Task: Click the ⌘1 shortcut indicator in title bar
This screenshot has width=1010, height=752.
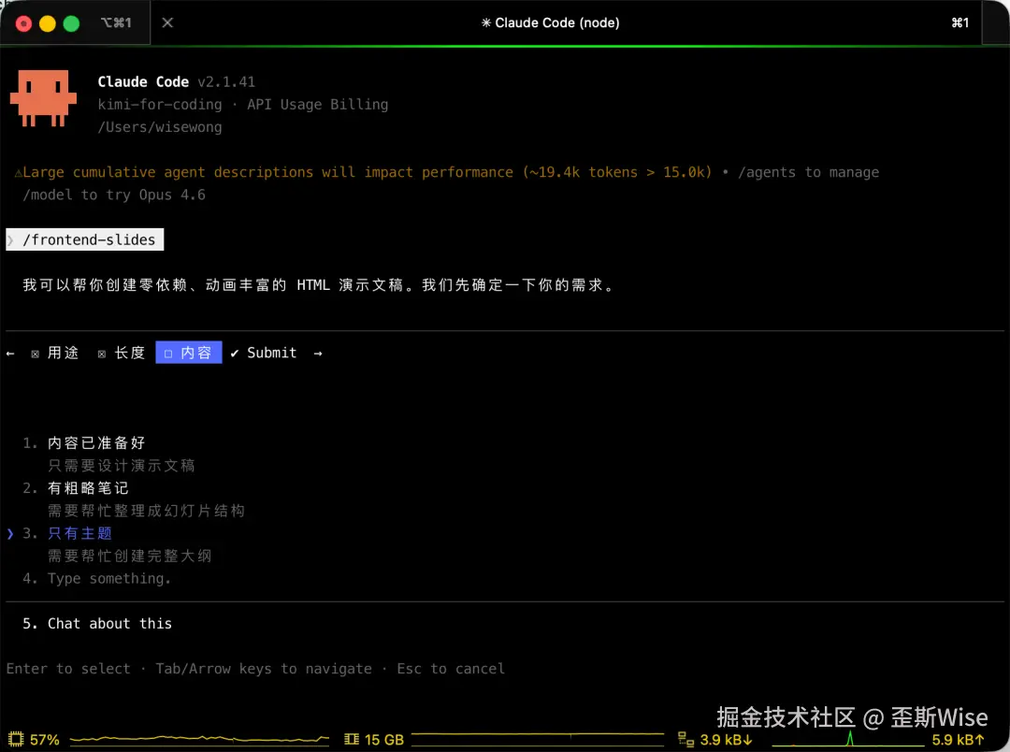Action: 959,22
